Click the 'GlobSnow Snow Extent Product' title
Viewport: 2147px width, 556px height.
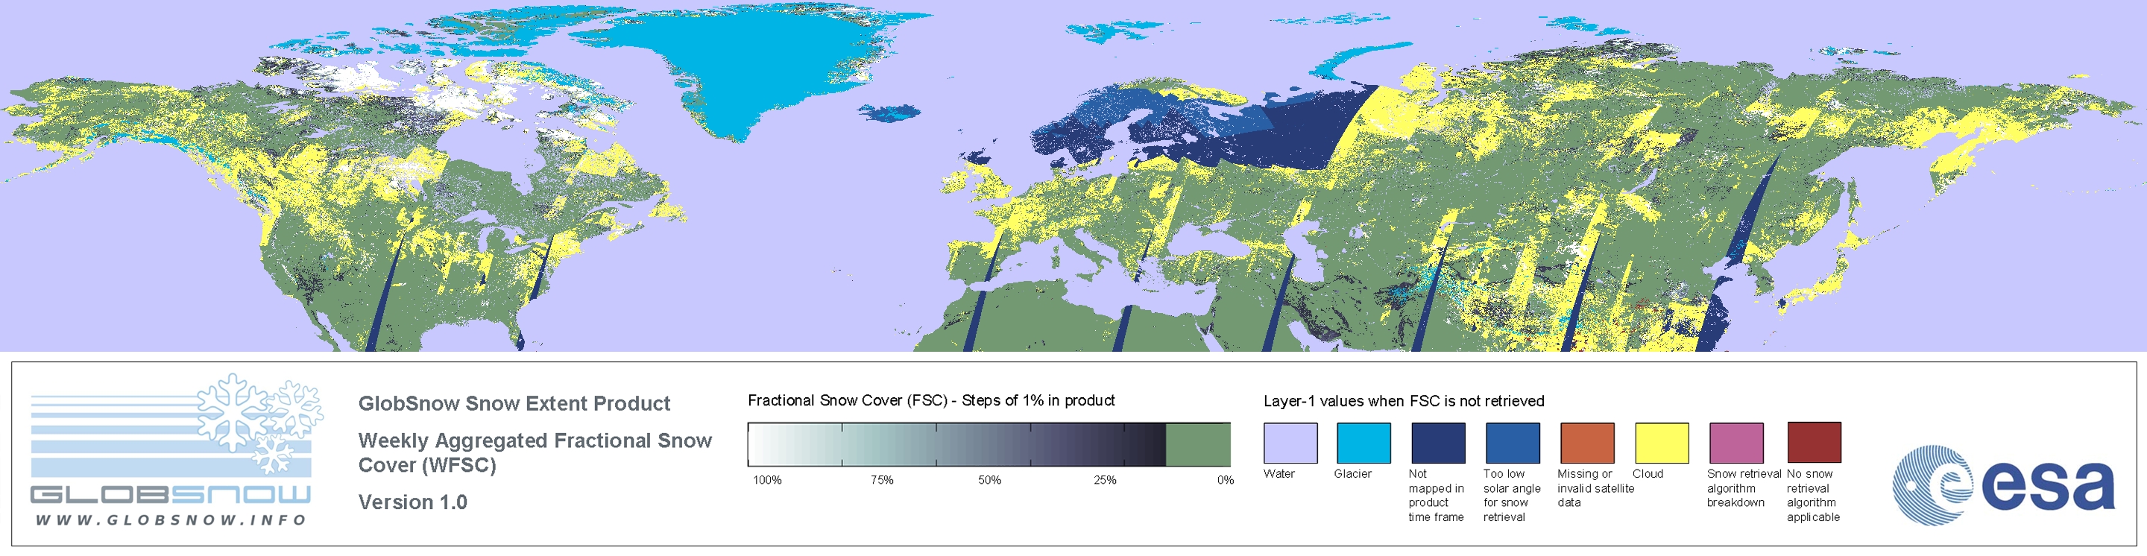pos(514,403)
